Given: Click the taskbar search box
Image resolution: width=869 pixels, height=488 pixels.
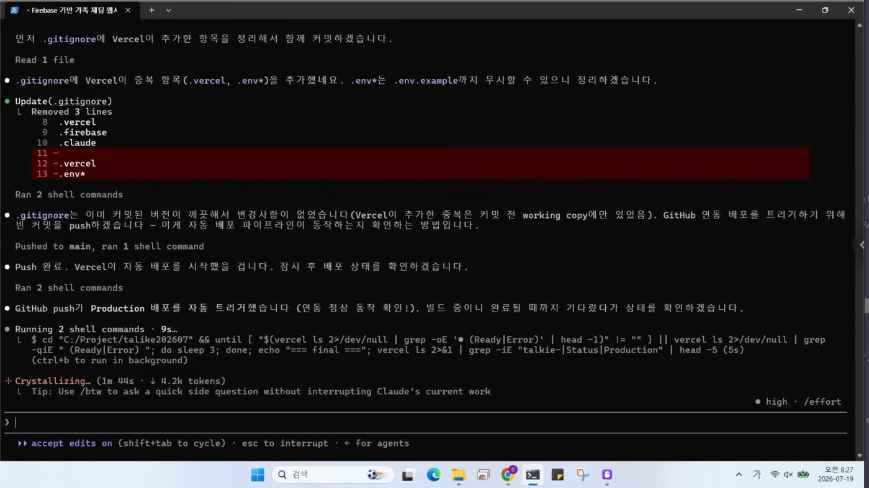Looking at the screenshot, I should click(333, 475).
